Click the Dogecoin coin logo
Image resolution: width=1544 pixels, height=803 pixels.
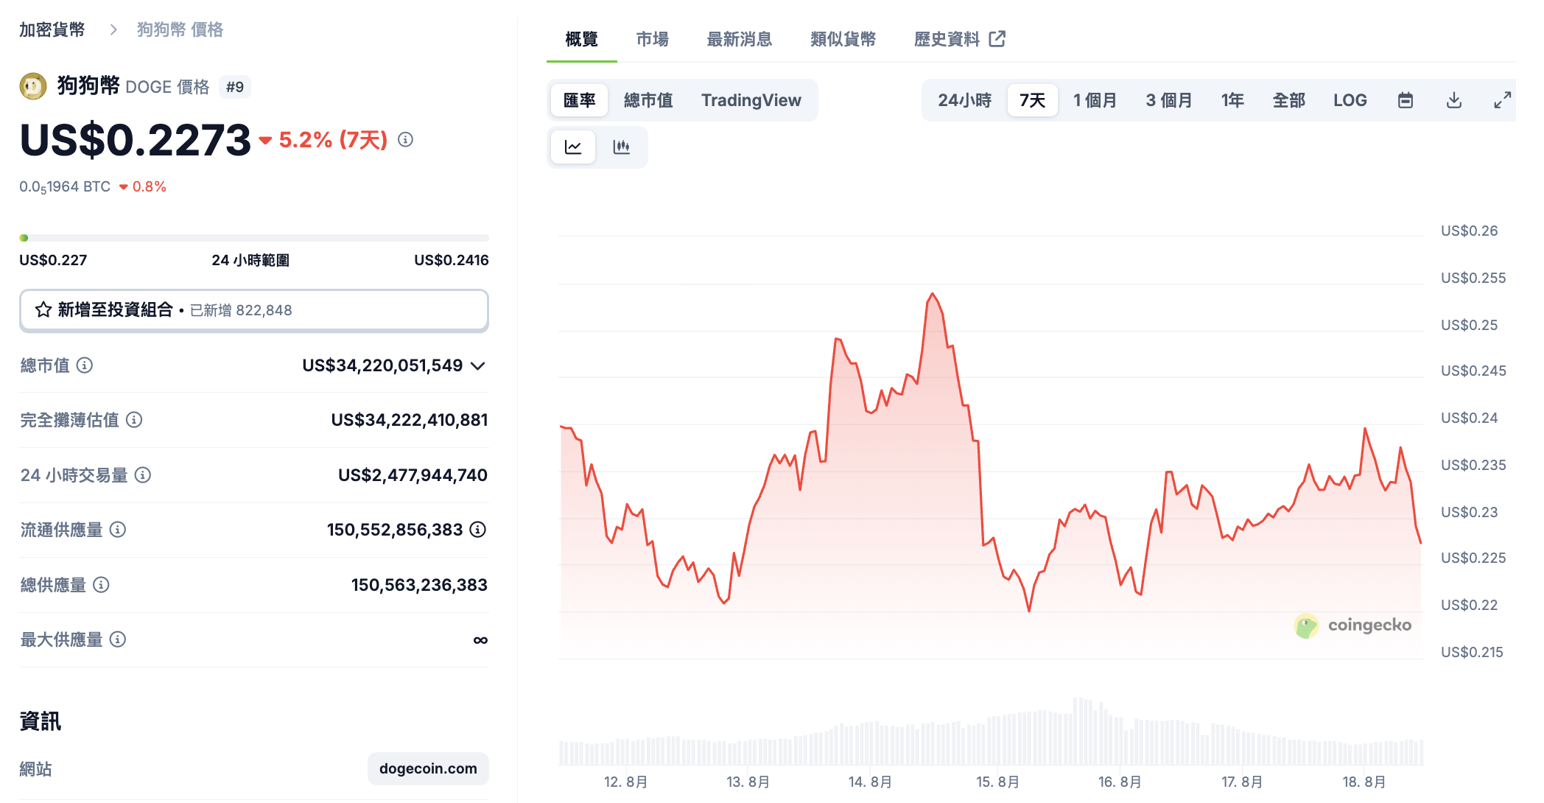(x=33, y=86)
